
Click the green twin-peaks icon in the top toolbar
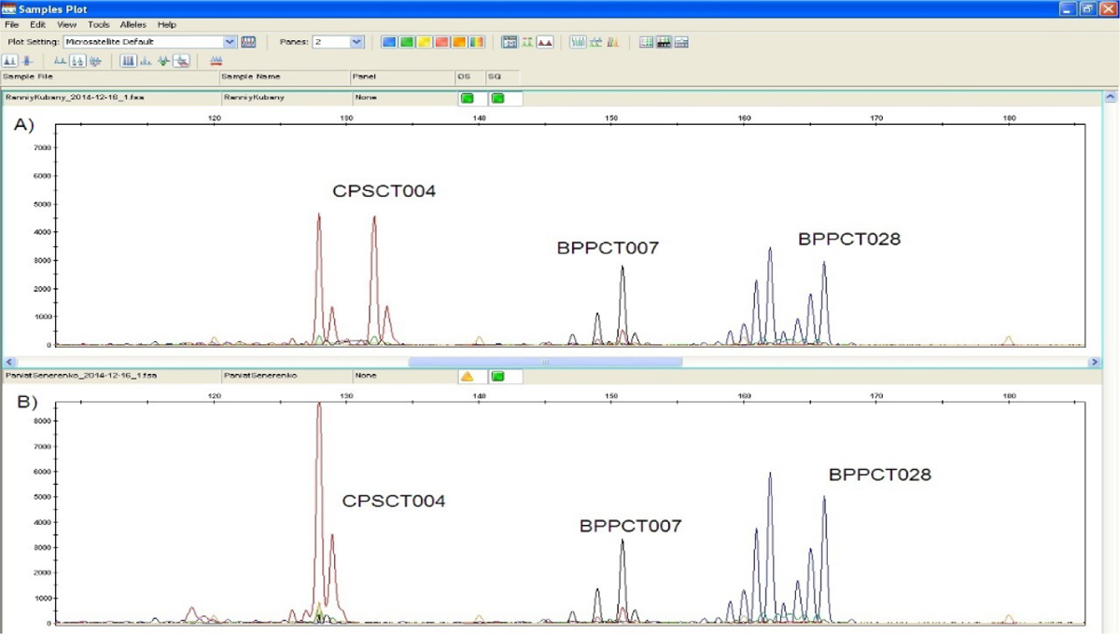[x=527, y=42]
